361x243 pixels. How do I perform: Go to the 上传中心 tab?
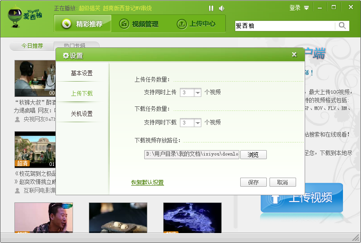[196, 24]
